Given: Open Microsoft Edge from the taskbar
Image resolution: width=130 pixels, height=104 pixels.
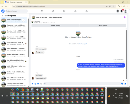Looking at the screenshot, I should [17, 89].
